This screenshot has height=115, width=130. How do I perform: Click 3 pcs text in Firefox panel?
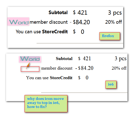(x=115, y=13)
